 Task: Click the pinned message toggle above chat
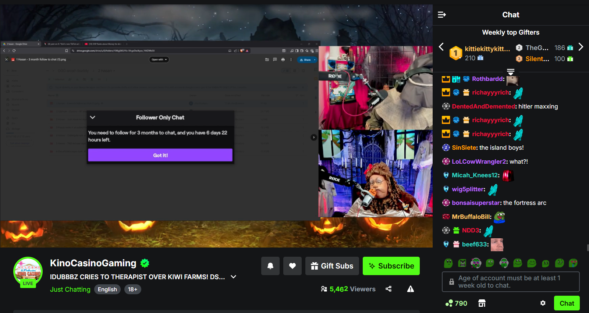510,72
